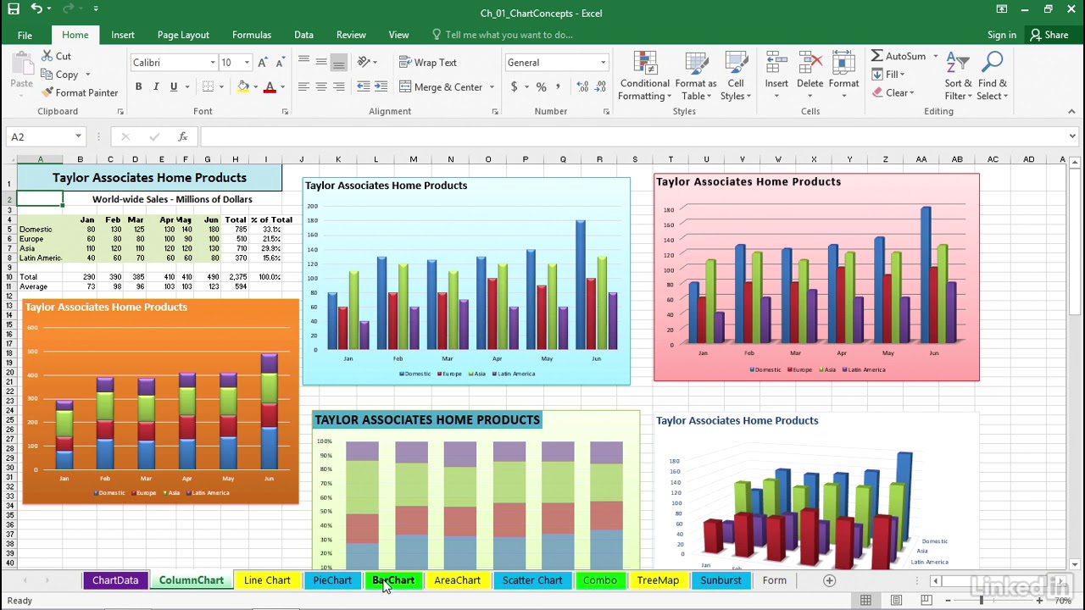Switch to the Formulas ribbon tab
This screenshot has height=610, width=1085.
(252, 35)
